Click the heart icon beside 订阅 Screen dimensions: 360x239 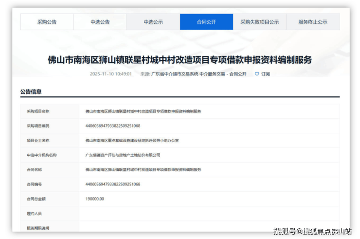pyautogui.click(x=257, y=74)
